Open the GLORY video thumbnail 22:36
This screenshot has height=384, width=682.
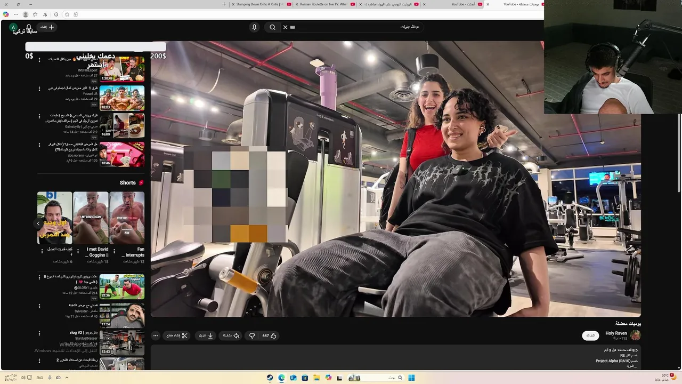(122, 286)
